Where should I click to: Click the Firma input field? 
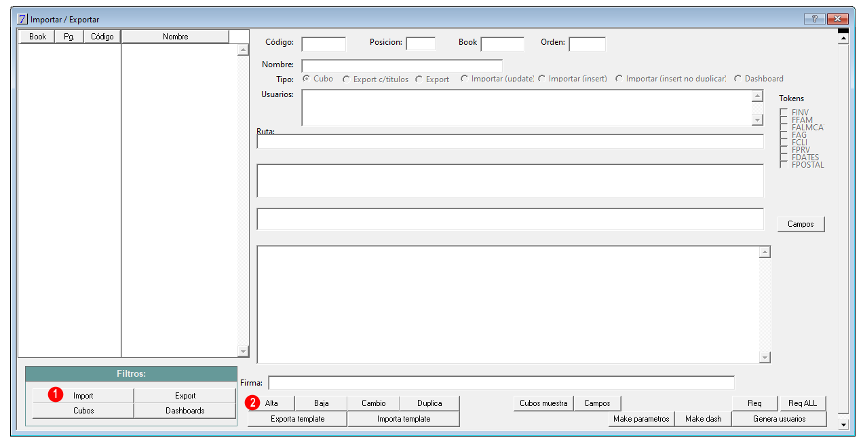click(x=501, y=383)
